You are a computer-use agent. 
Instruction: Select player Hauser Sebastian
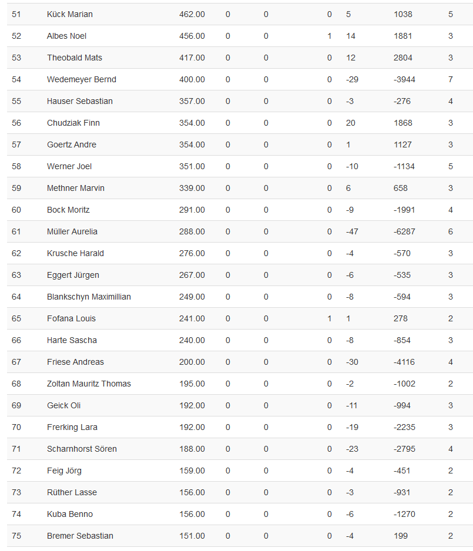pyautogui.click(x=80, y=101)
